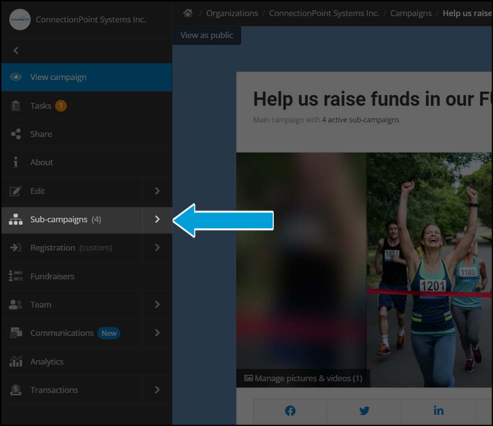Click the About info icon
Image resolution: width=493 pixels, height=426 pixels.
point(16,162)
